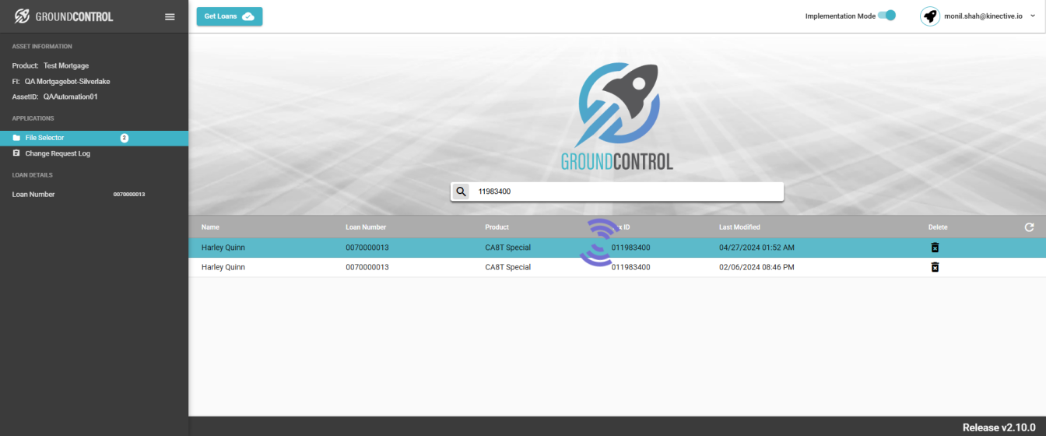
Task: Click the date 02/06/2024 08:46 PM
Action: (756, 267)
